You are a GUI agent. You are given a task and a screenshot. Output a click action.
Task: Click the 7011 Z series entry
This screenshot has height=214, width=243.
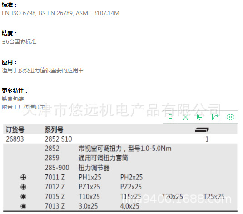click(x=55, y=177)
